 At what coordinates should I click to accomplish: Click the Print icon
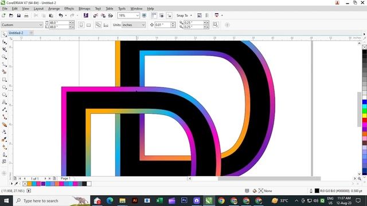26,15
